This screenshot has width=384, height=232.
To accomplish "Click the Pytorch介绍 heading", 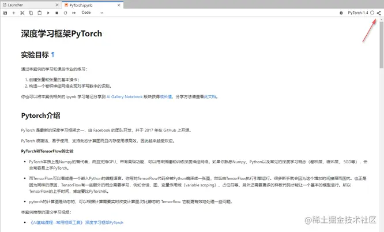I will click(41, 115).
